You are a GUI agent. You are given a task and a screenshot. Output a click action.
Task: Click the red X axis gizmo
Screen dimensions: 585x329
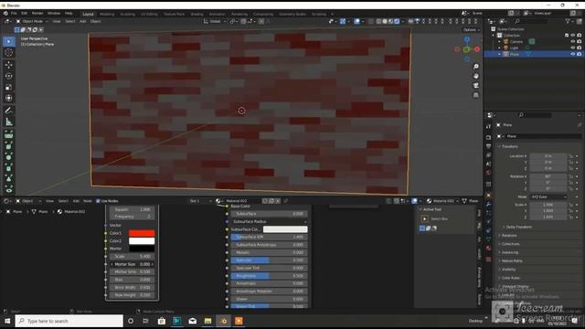pyautogui.click(x=477, y=49)
